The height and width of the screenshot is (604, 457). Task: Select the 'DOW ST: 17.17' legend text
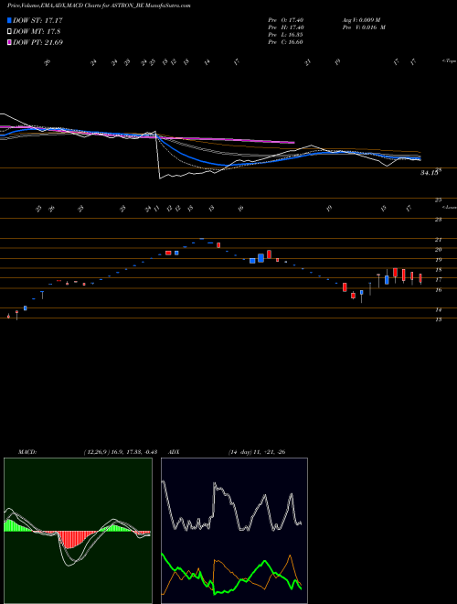37,20
